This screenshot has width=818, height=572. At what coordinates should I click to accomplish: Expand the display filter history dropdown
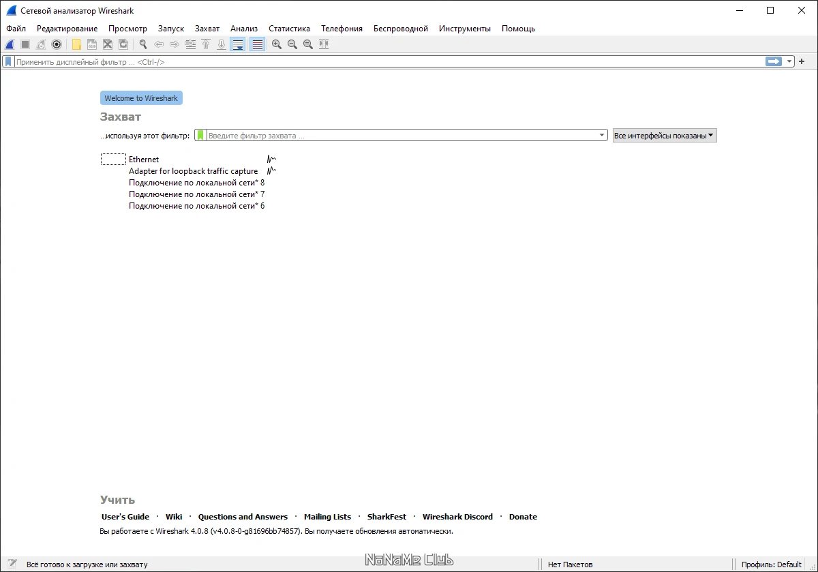coord(790,61)
